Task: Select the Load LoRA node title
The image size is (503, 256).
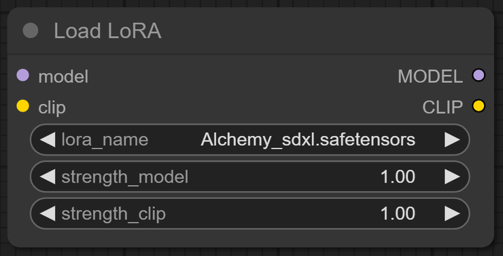Action: click(107, 31)
